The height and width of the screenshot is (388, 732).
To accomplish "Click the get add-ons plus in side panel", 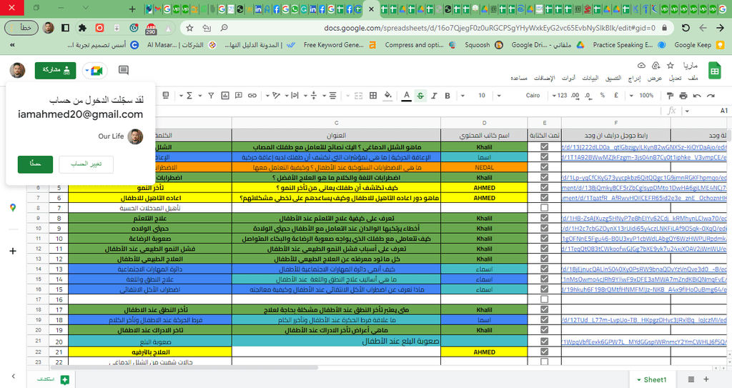I will tap(13, 251).
